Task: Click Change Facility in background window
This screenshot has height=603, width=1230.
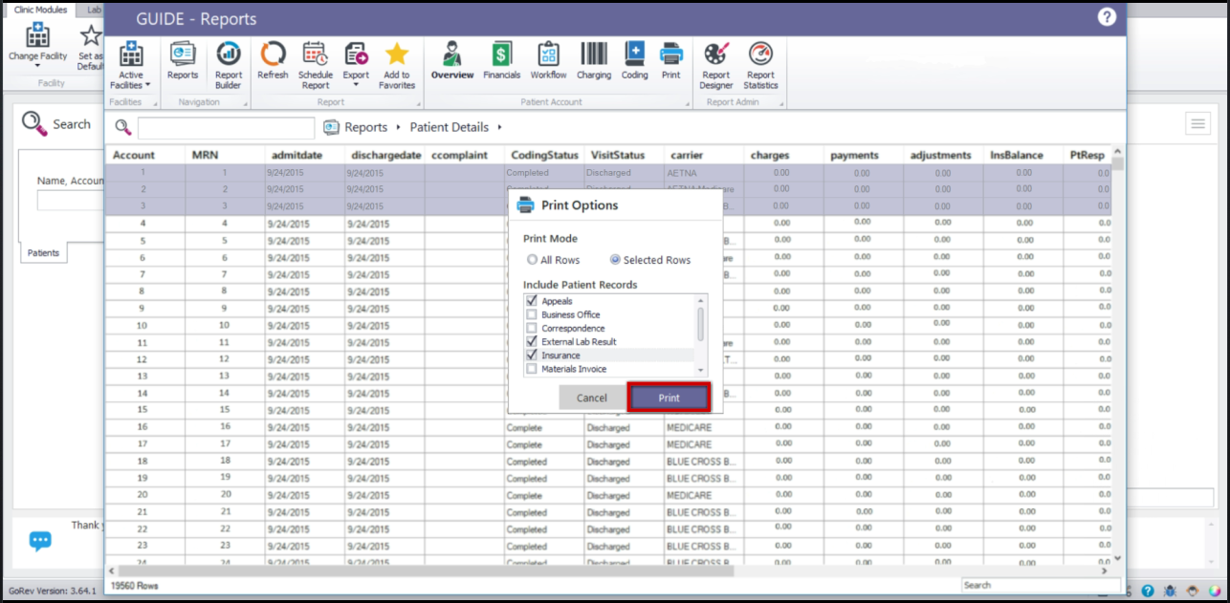Action: [x=37, y=47]
